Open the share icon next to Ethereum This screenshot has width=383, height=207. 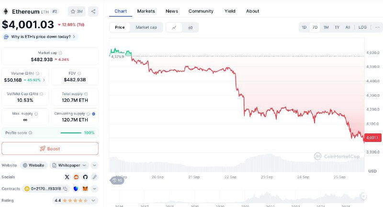(93, 11)
